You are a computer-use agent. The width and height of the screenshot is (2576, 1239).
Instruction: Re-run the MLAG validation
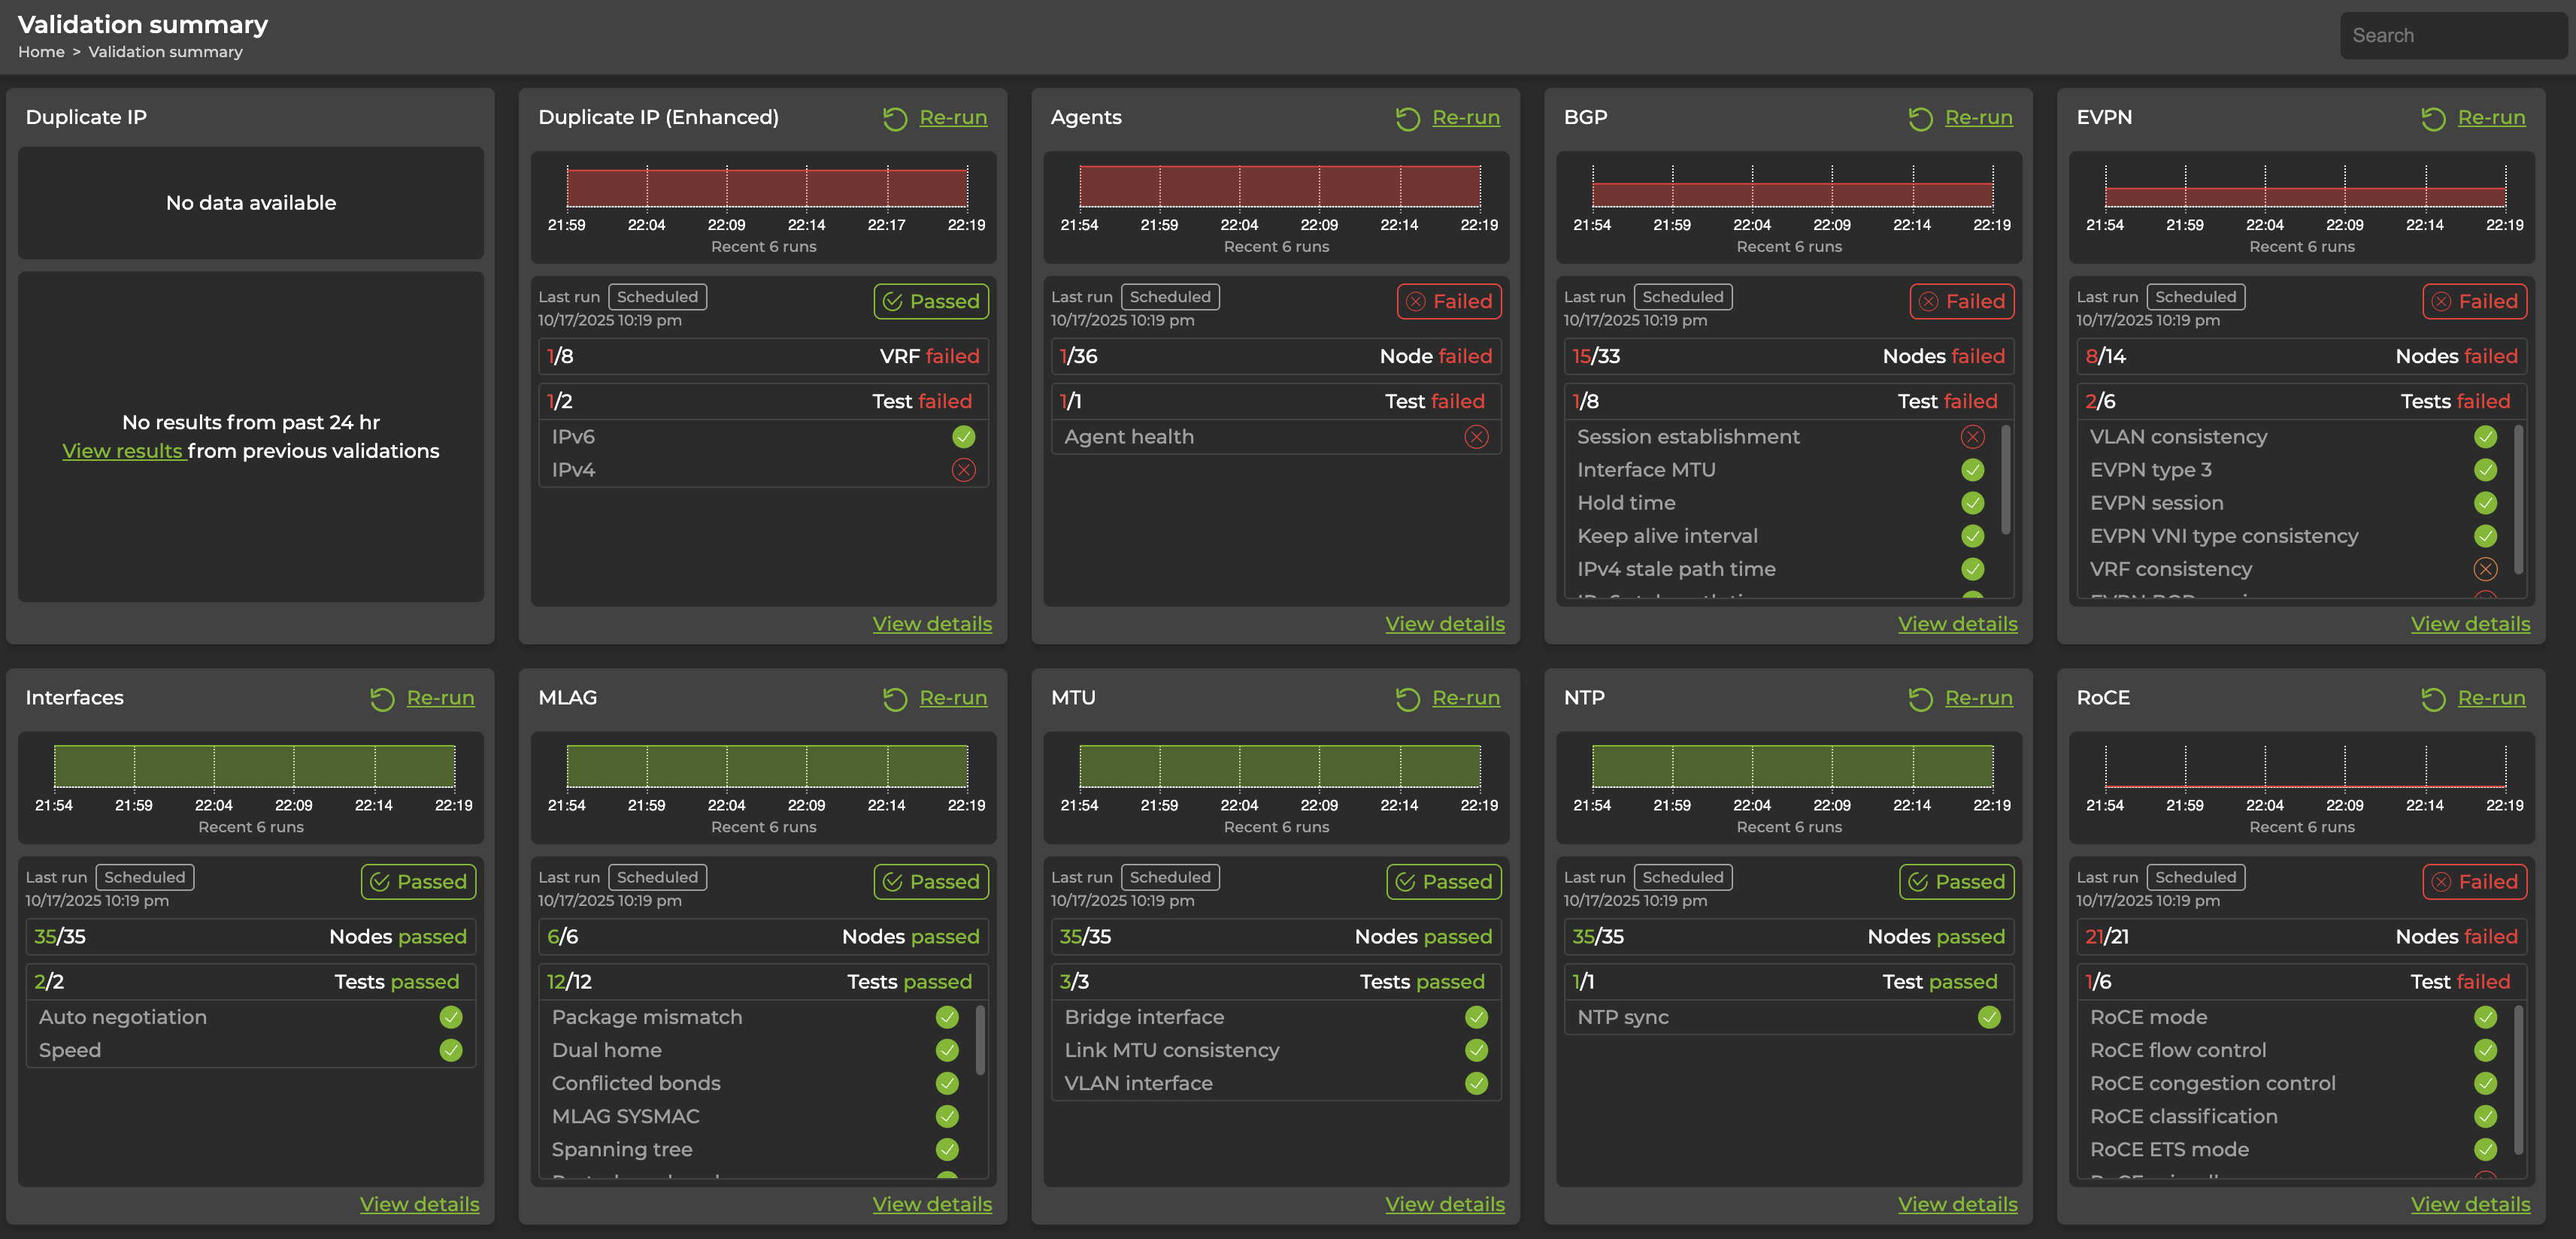click(x=952, y=698)
